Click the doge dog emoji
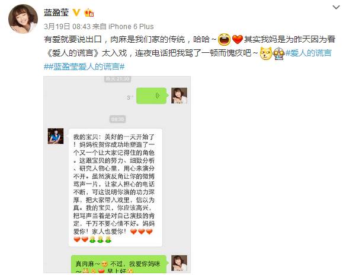 [265, 53]
